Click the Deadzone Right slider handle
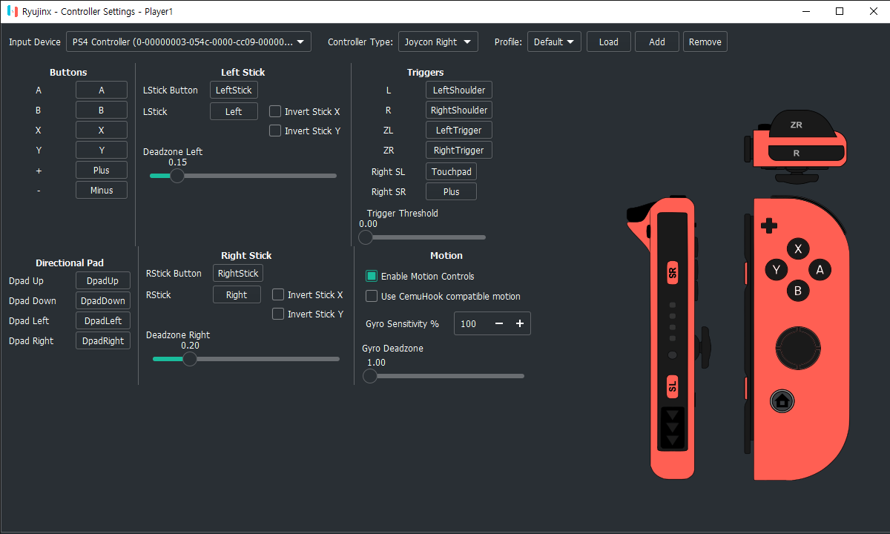 (x=190, y=359)
